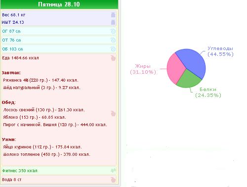The width and height of the screenshot is (247, 187).
Task: Click the tape measure icon in ОТ row
Action: pyautogui.click(x=113, y=40)
